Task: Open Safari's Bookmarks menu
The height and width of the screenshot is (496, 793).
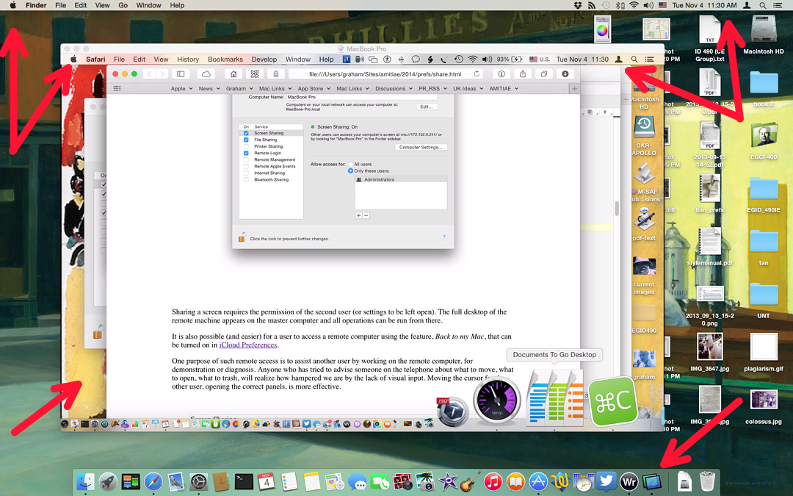Action: pos(225,60)
